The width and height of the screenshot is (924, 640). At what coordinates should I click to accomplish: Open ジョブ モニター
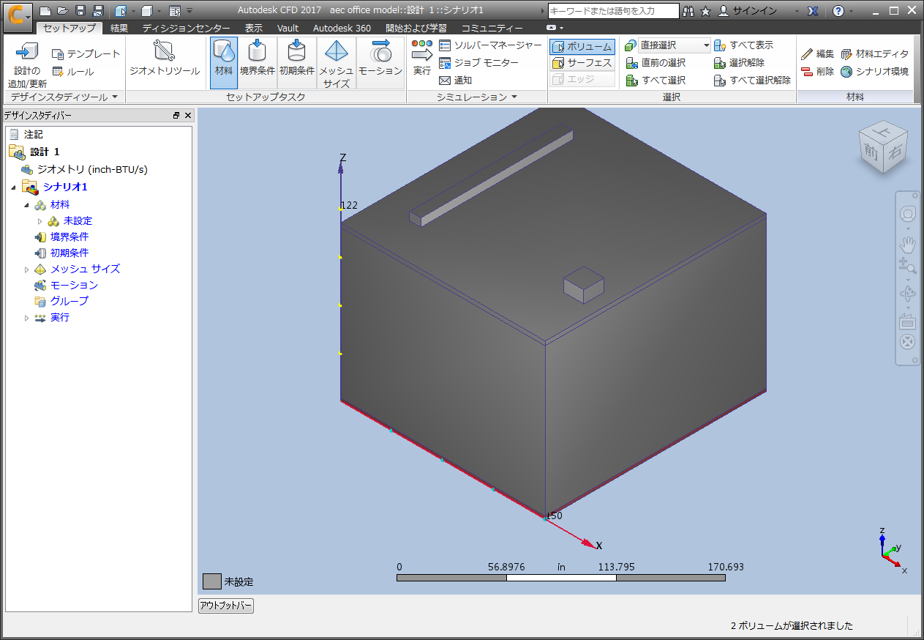coord(479,63)
